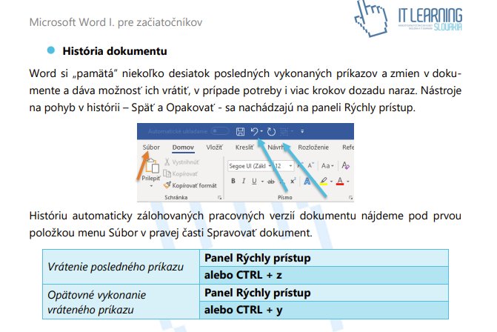Click the yellow text highlight color
Image resolution: width=497 pixels, height=332 pixels.
point(324,182)
